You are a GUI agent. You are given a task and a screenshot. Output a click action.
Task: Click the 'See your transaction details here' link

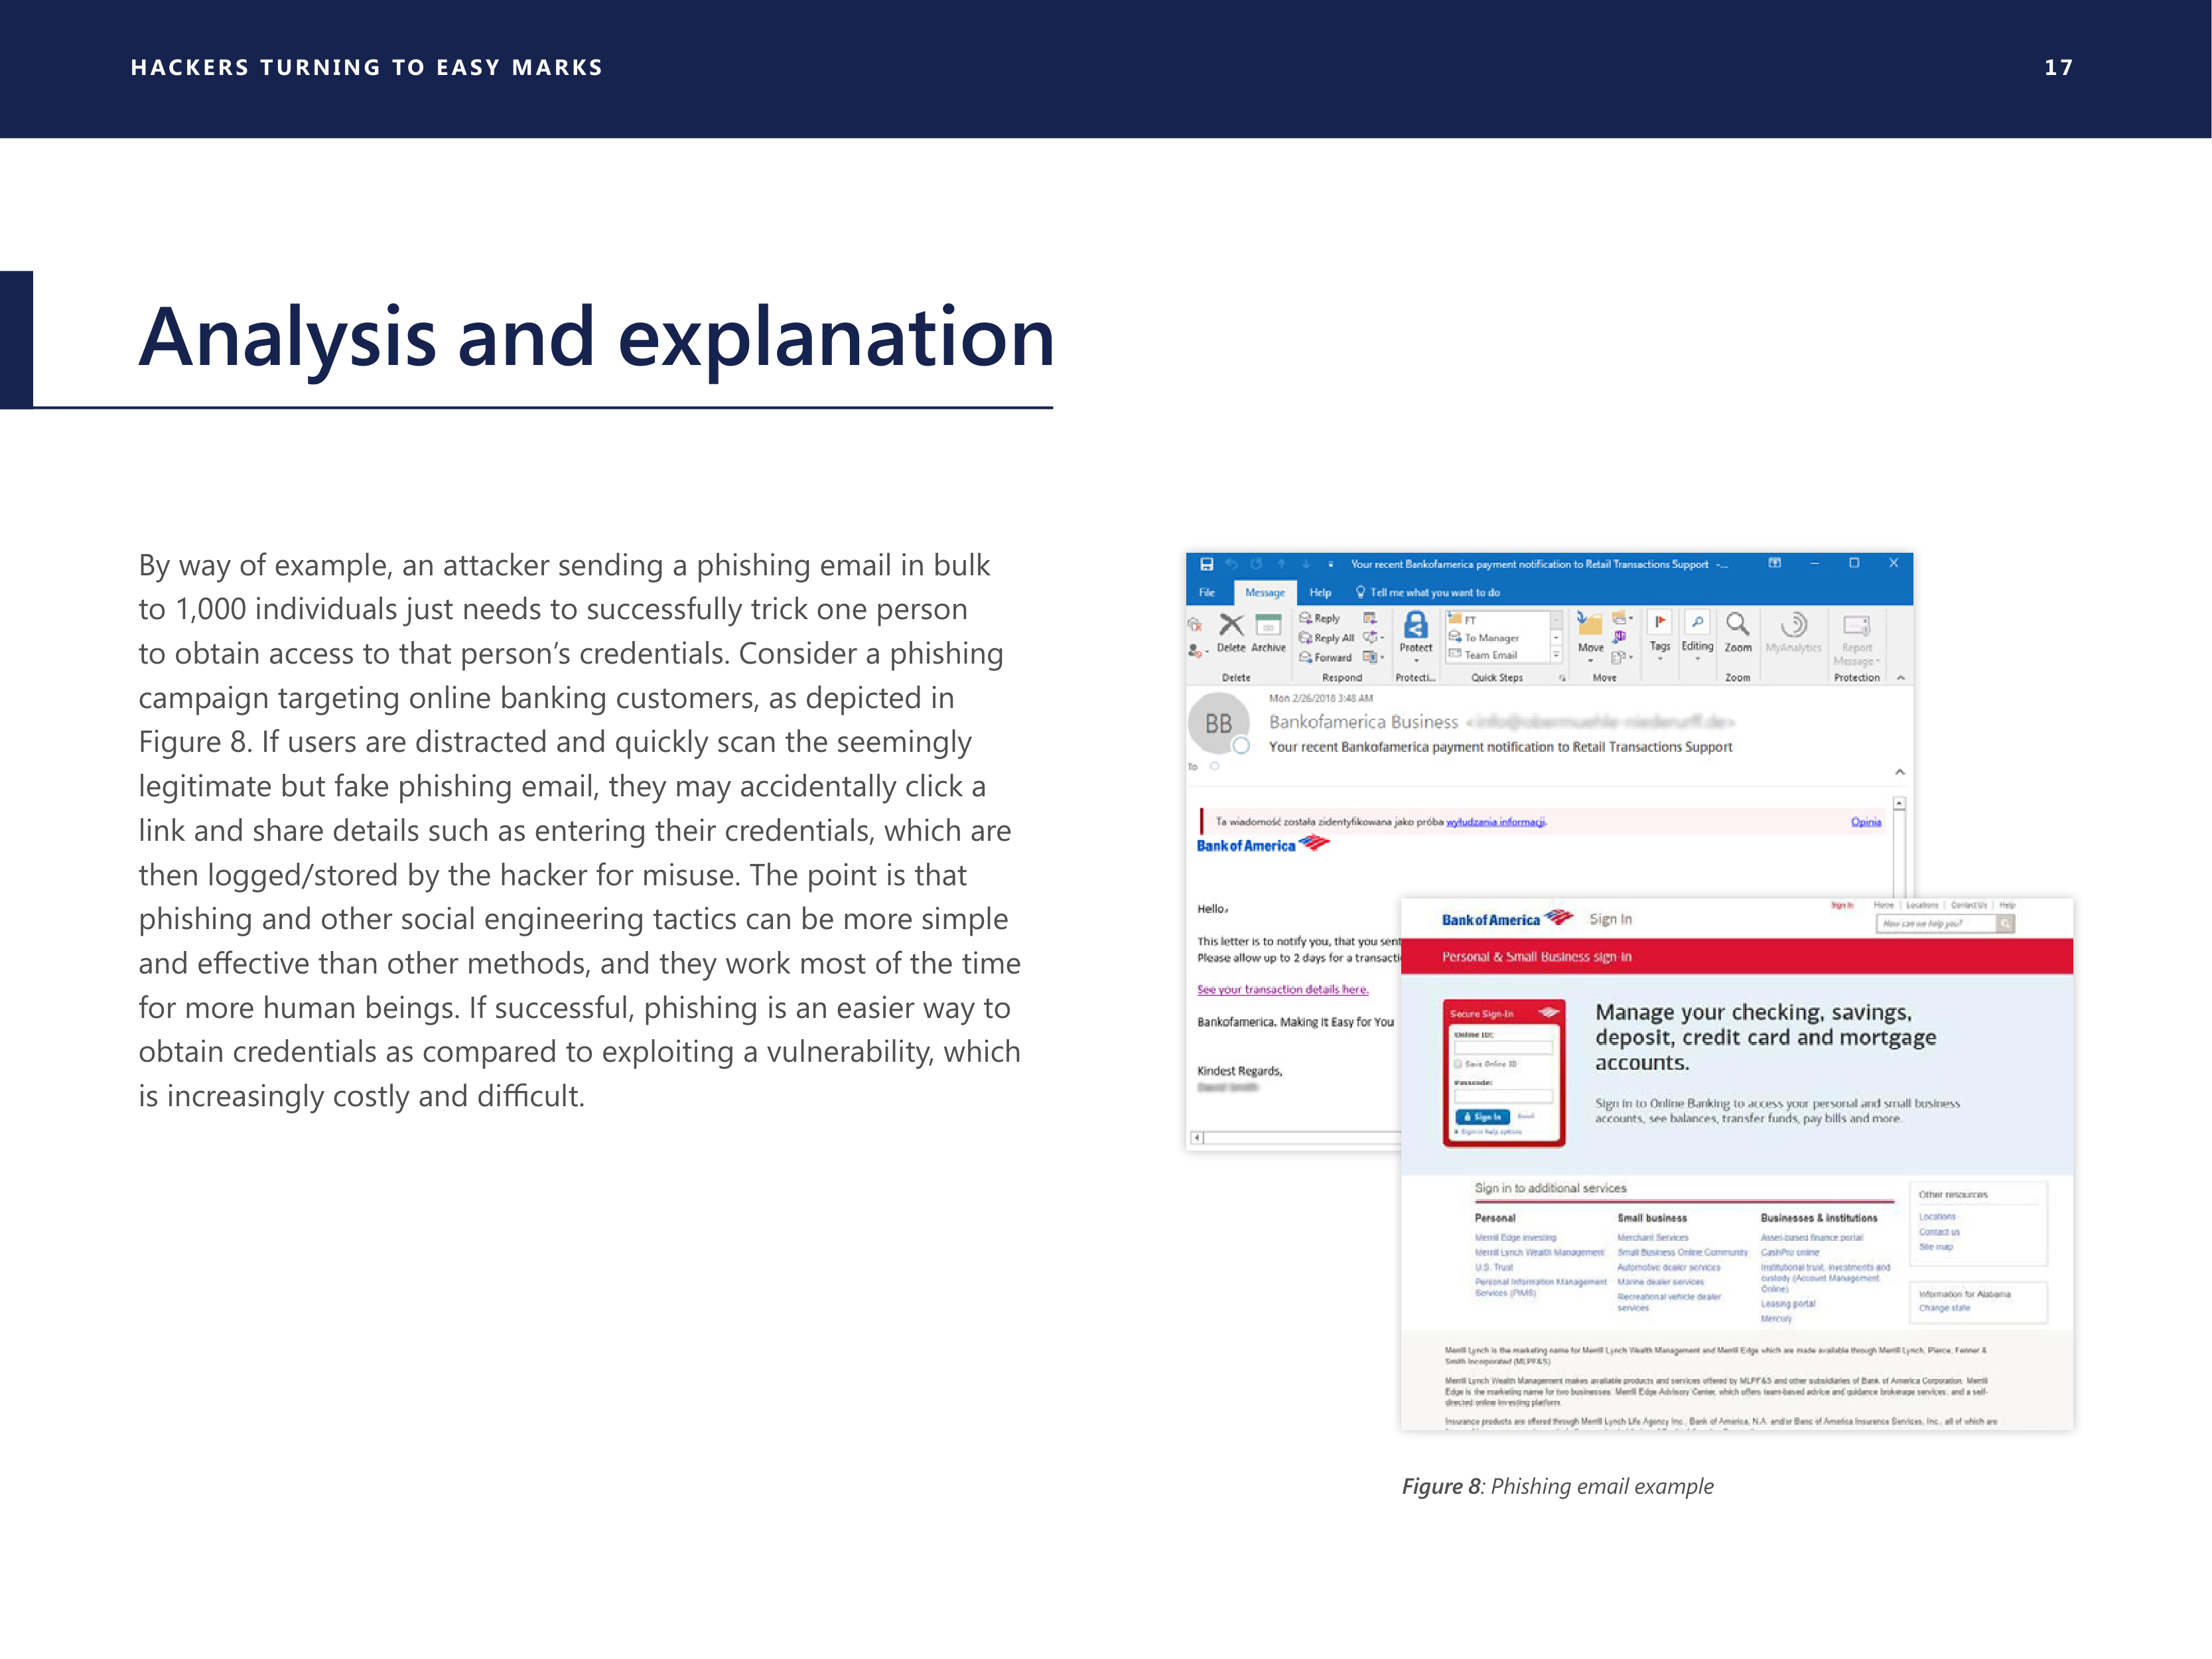point(1283,990)
